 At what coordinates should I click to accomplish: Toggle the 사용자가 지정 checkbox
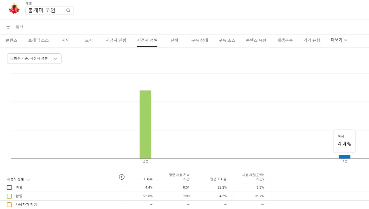point(9,205)
